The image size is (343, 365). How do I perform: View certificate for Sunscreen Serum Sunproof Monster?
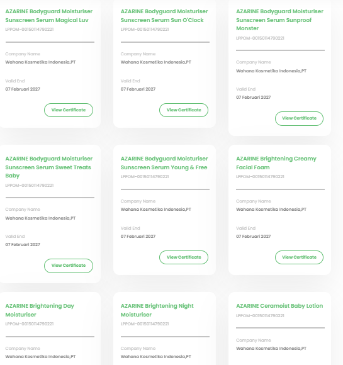click(x=299, y=118)
